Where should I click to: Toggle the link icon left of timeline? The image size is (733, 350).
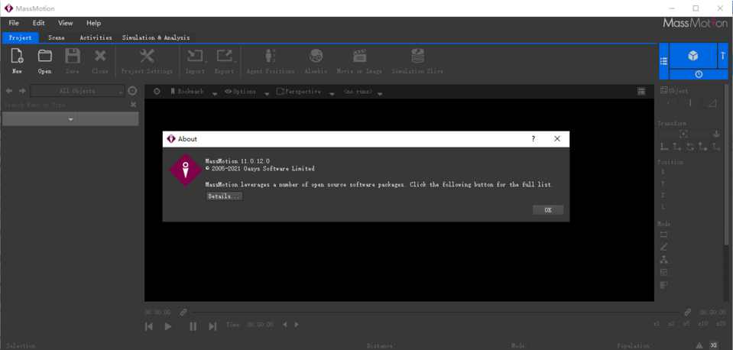[x=183, y=312]
